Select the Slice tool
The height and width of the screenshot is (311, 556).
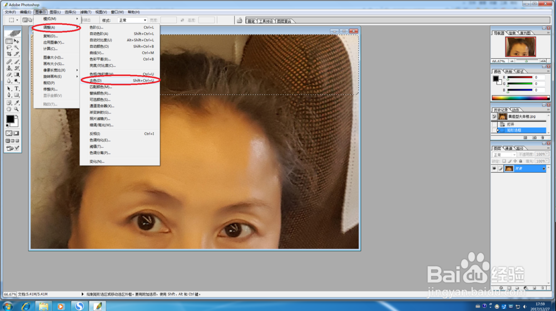click(x=16, y=54)
